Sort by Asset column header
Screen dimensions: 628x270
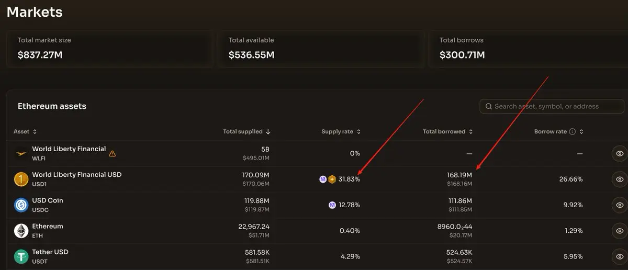click(x=25, y=132)
